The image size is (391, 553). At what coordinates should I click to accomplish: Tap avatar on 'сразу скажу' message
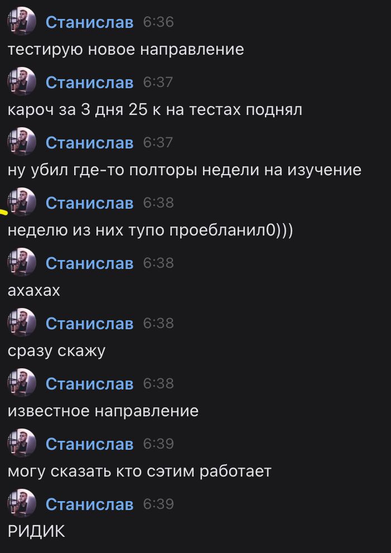(22, 323)
